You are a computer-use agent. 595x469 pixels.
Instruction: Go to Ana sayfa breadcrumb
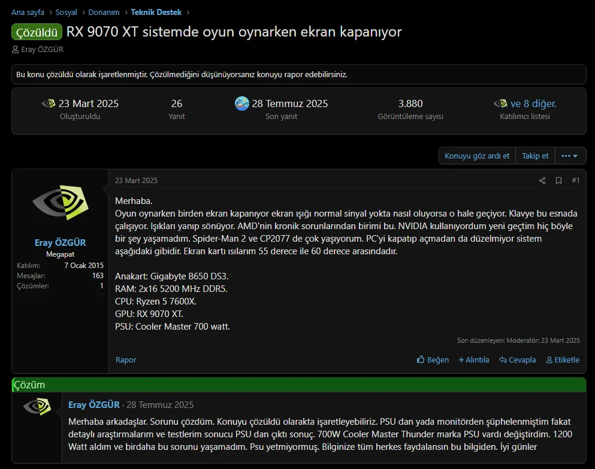click(x=28, y=12)
